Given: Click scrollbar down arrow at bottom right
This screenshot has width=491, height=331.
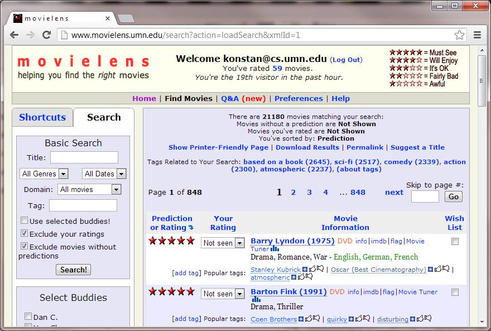Looking at the screenshot, I should tap(482, 322).
